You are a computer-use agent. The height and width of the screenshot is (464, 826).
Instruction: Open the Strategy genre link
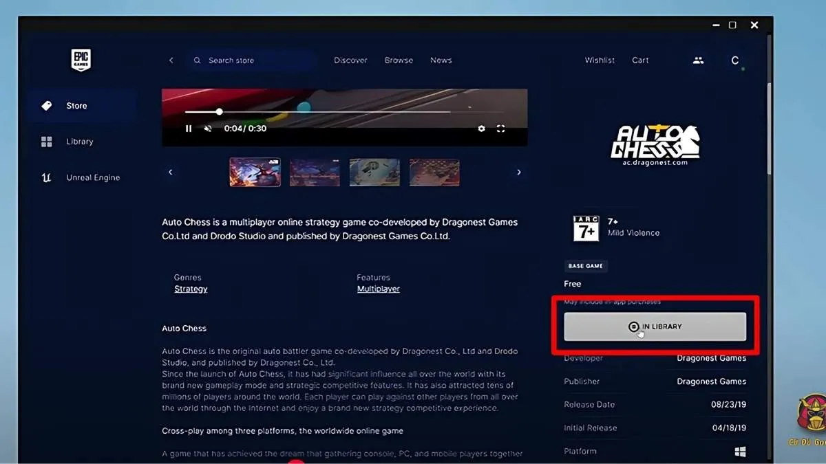point(191,289)
